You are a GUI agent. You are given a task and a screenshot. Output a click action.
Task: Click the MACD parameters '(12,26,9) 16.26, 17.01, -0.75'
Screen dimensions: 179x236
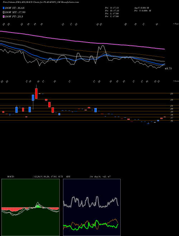(x=48, y=177)
